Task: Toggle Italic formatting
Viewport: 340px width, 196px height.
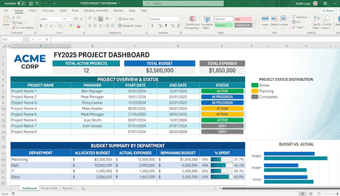Action: (x=46, y=26)
